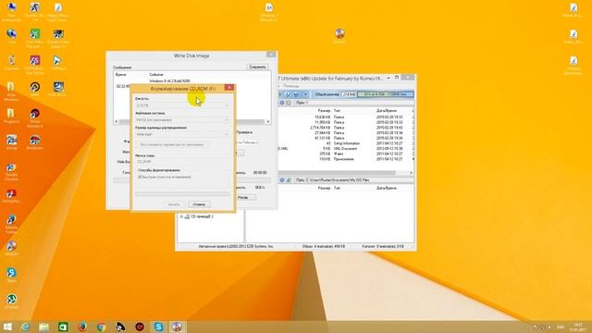Click Сохранить in Write Disk Image window
The width and height of the screenshot is (592, 333).
(257, 67)
